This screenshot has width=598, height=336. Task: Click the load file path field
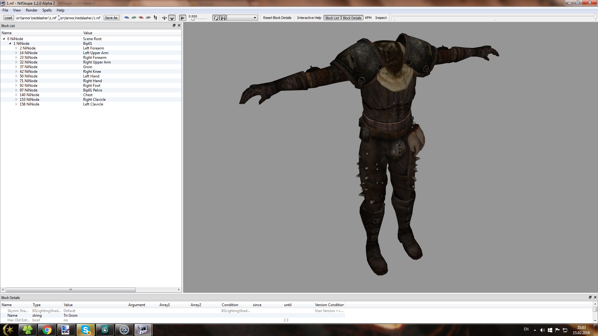click(36, 18)
